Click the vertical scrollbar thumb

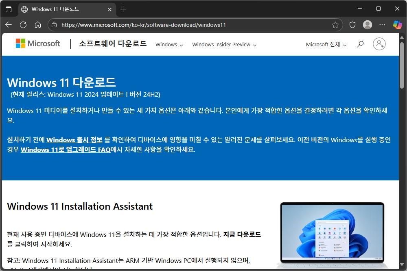pos(402,65)
